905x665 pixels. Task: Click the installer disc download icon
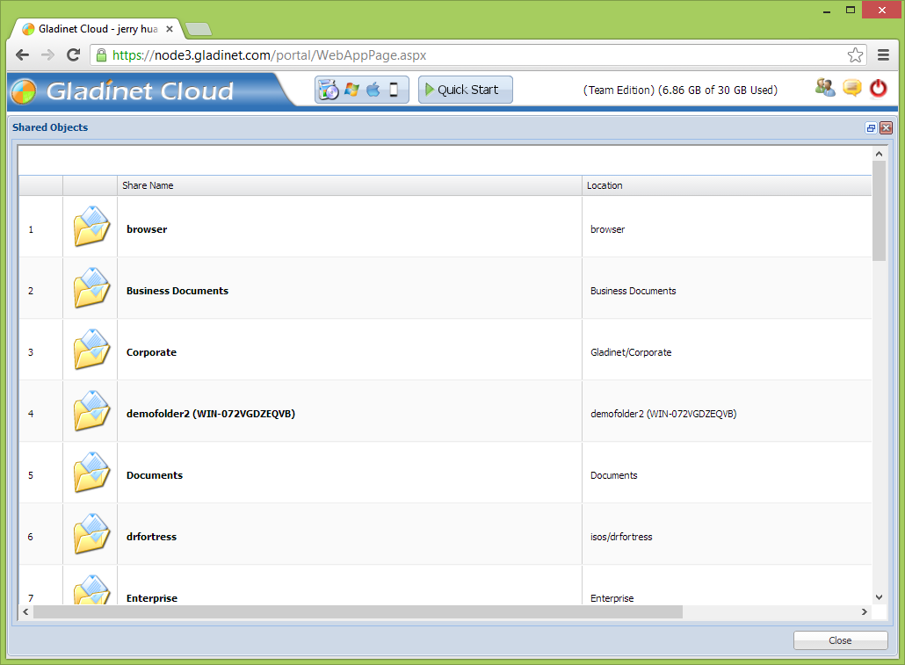329,90
